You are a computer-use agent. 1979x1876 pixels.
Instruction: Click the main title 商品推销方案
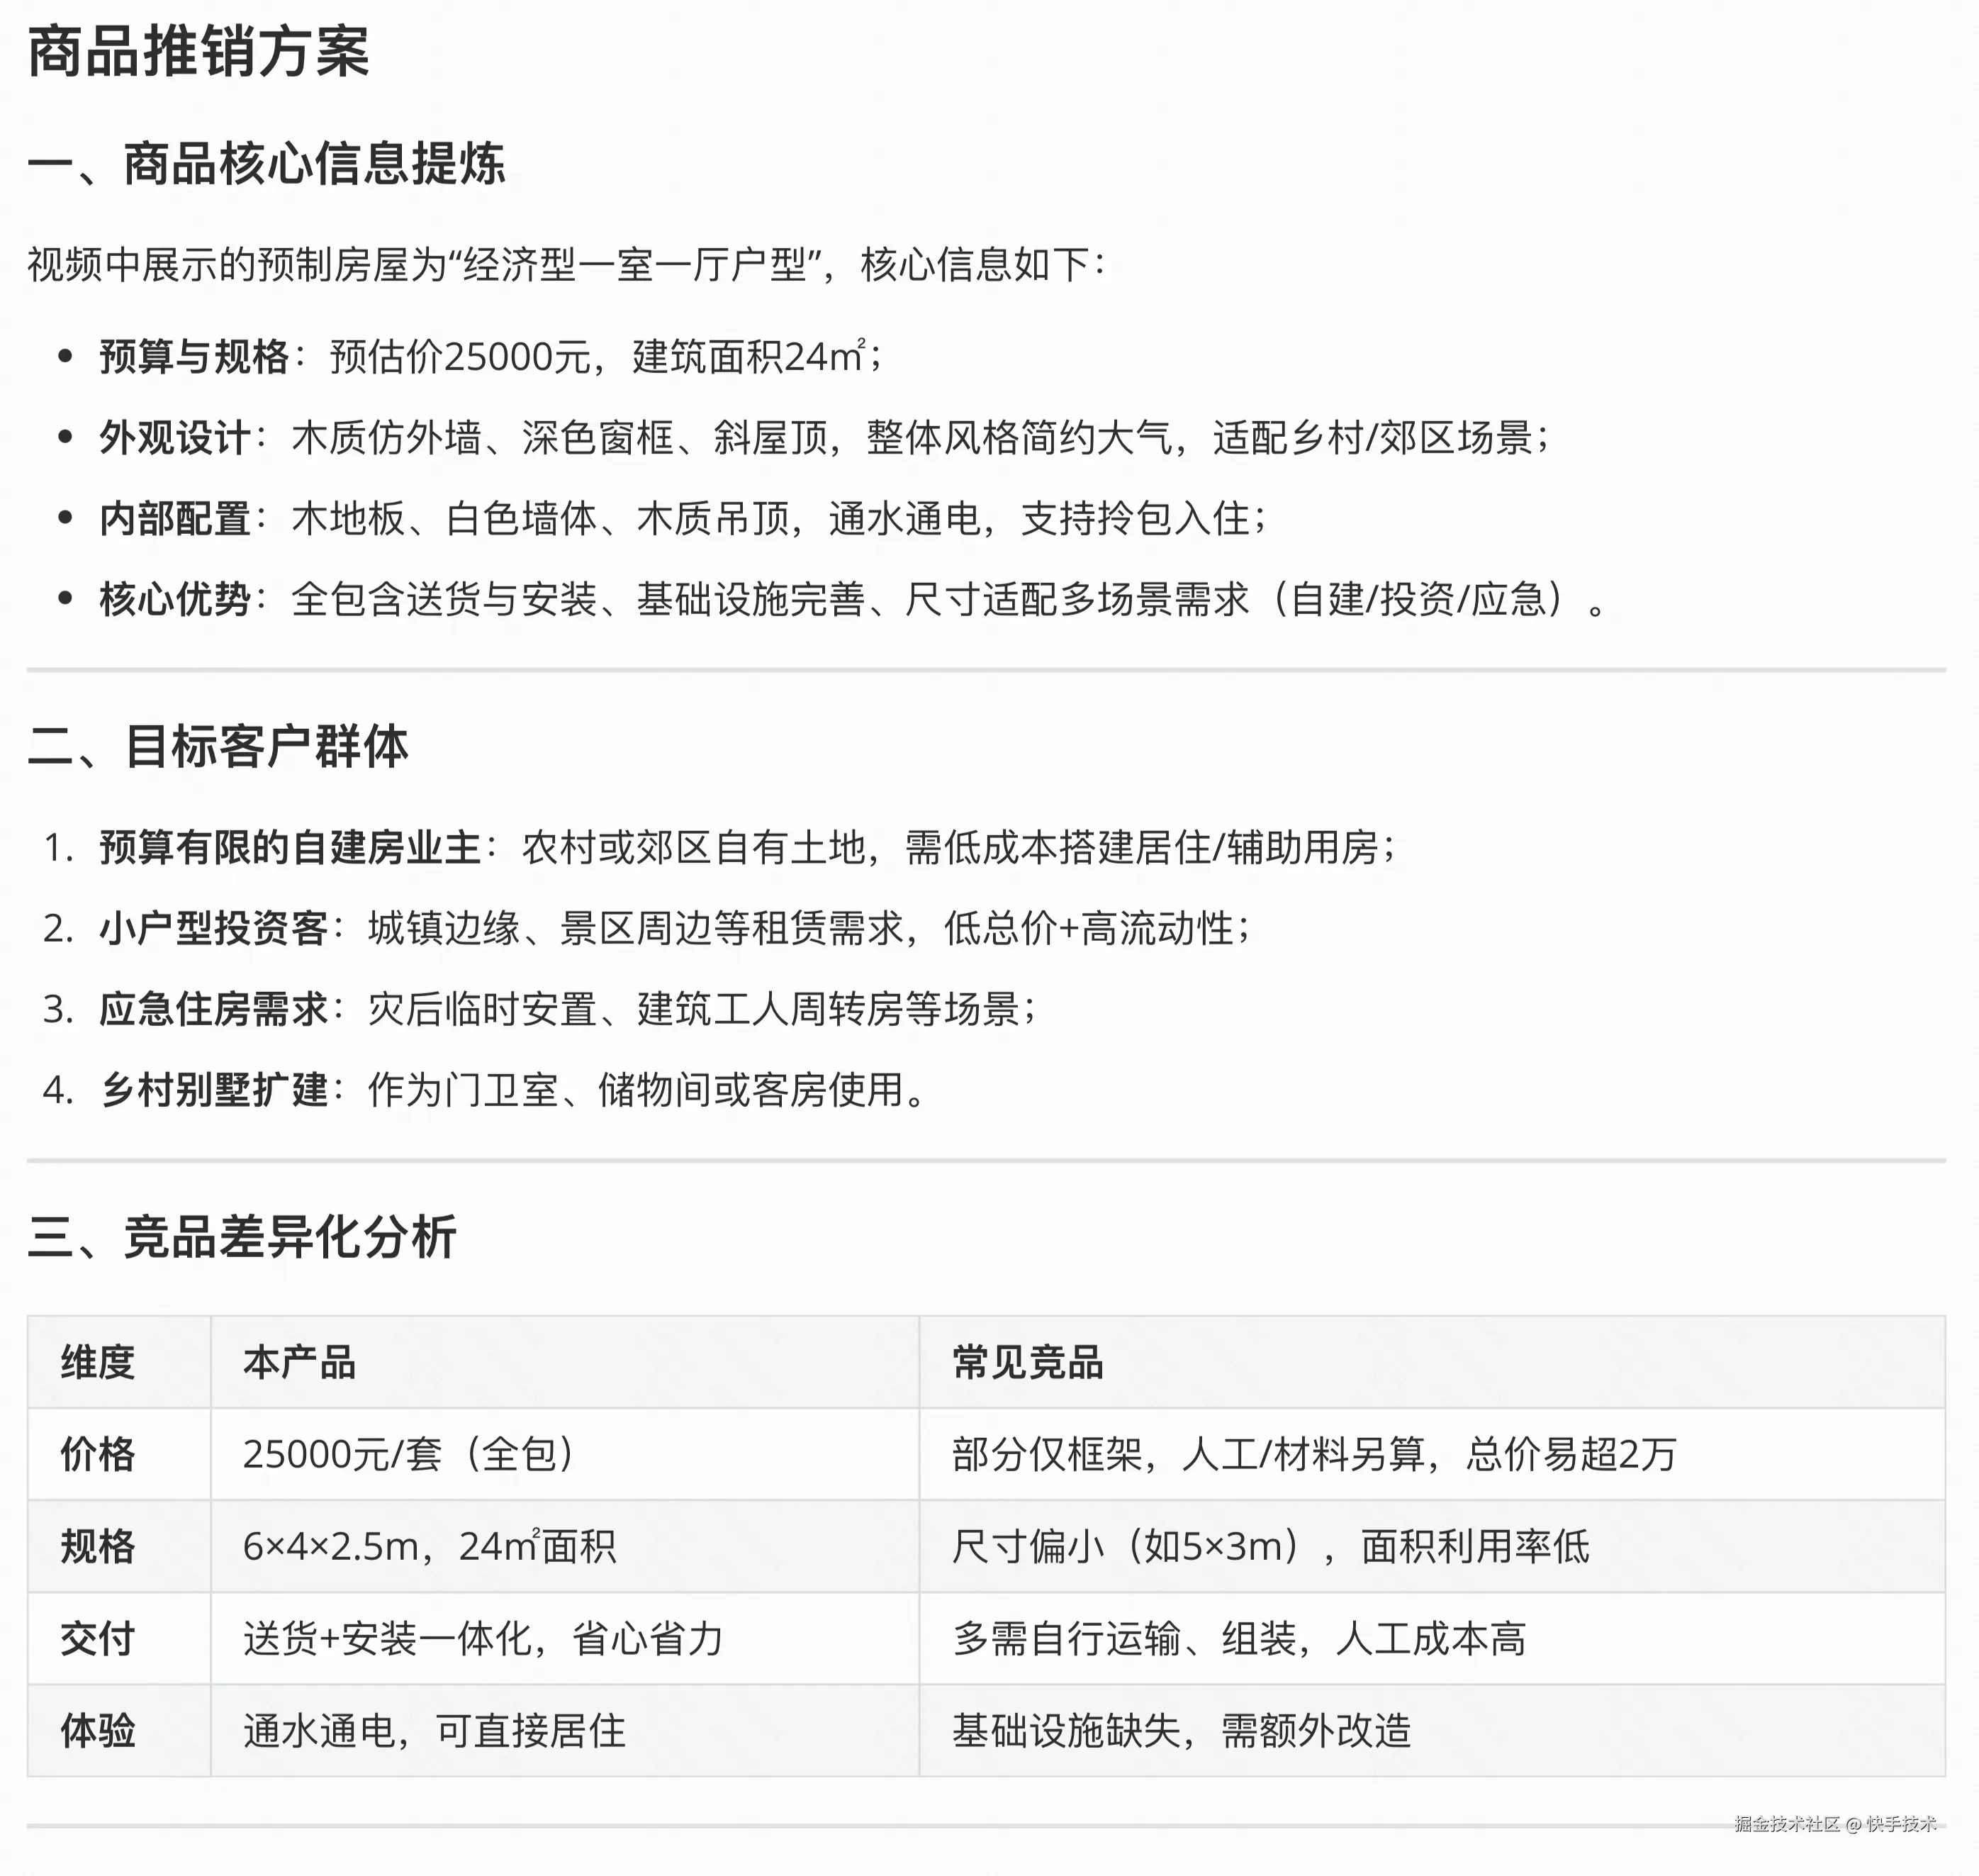[x=198, y=52]
